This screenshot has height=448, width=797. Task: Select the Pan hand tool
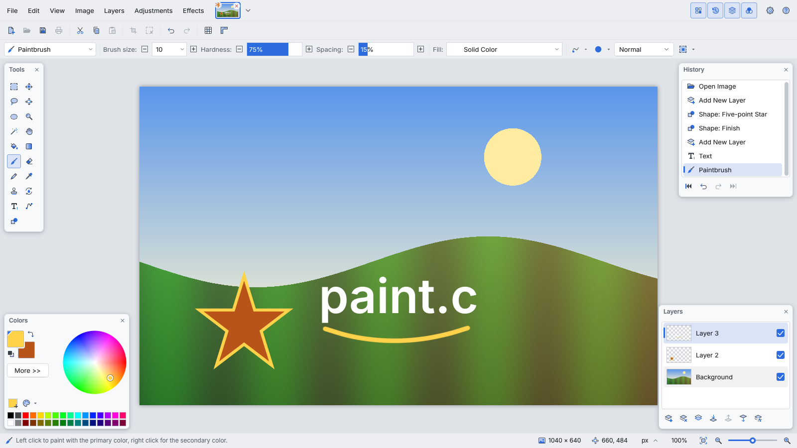point(29,131)
